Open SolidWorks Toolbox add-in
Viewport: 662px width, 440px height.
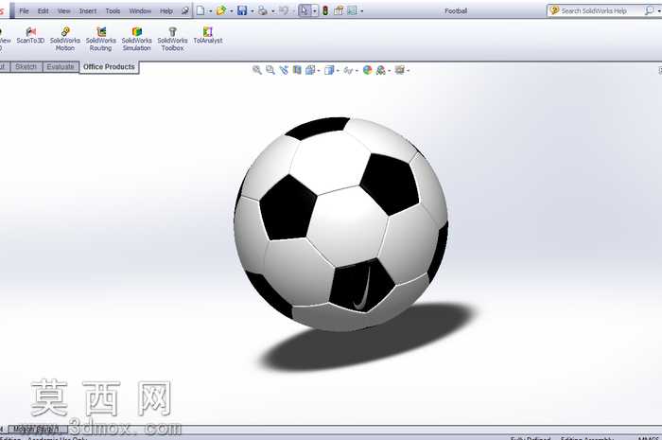[172, 40]
